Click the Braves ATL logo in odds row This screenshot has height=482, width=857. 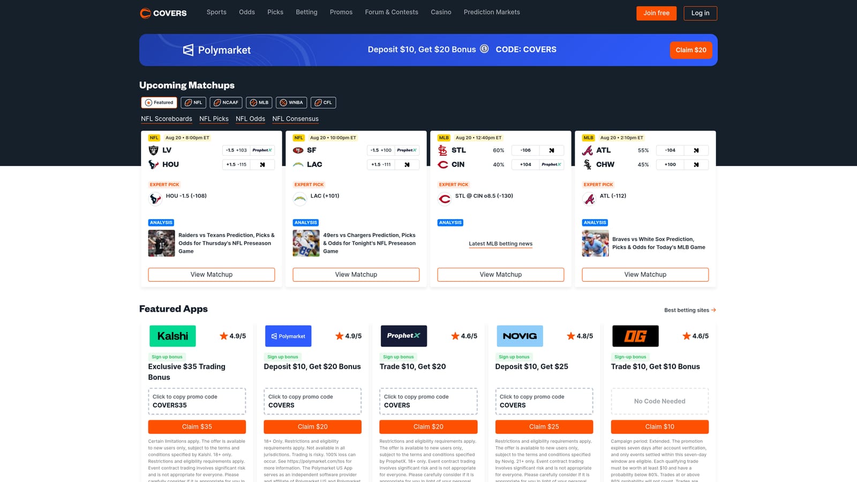pos(588,150)
